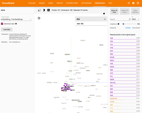Open the embedding_1/embeddings tensor dropdown

pyautogui.click(x=16, y=19)
